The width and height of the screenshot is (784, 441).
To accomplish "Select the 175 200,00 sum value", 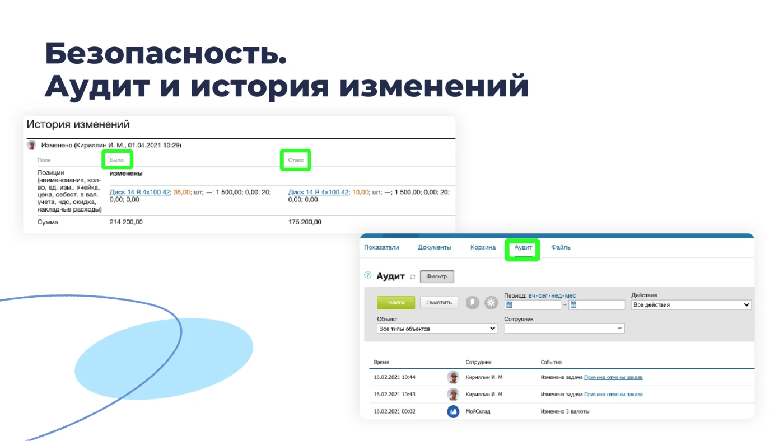I will (305, 222).
